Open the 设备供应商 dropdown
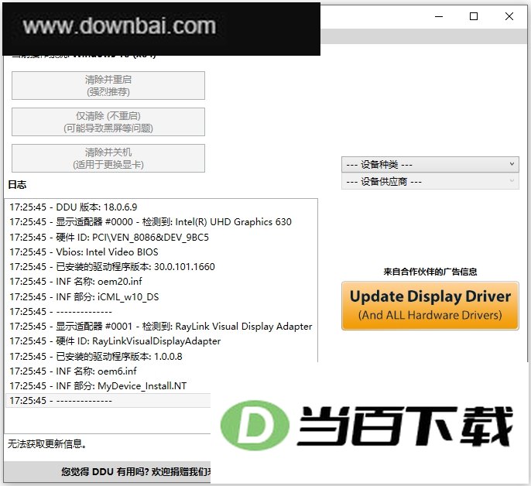This screenshot has height=486, width=531. (x=430, y=182)
